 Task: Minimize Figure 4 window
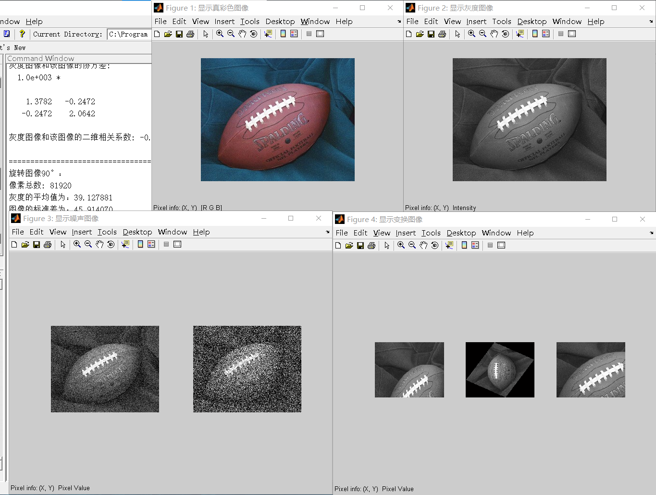[x=588, y=219]
